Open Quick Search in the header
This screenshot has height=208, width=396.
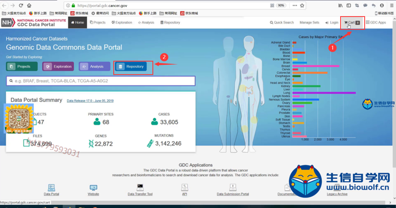point(282,22)
